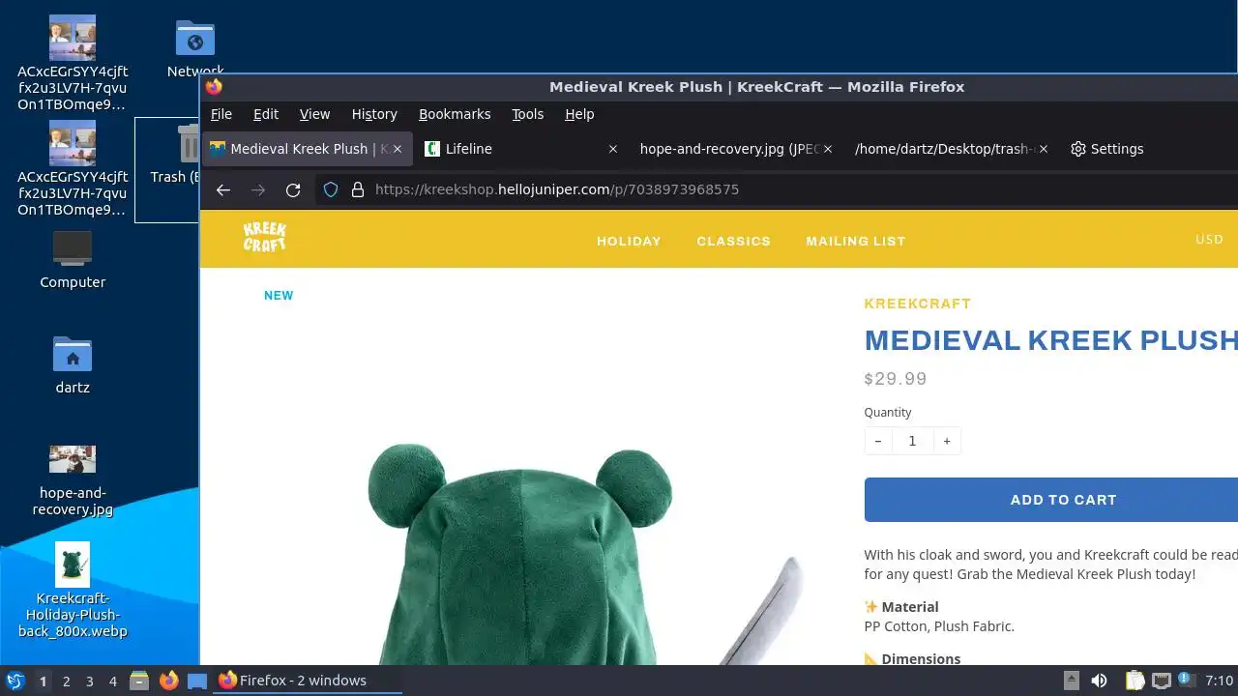This screenshot has height=696, width=1238.
Task: Open tracking protection shield info
Action: pyautogui.click(x=331, y=189)
